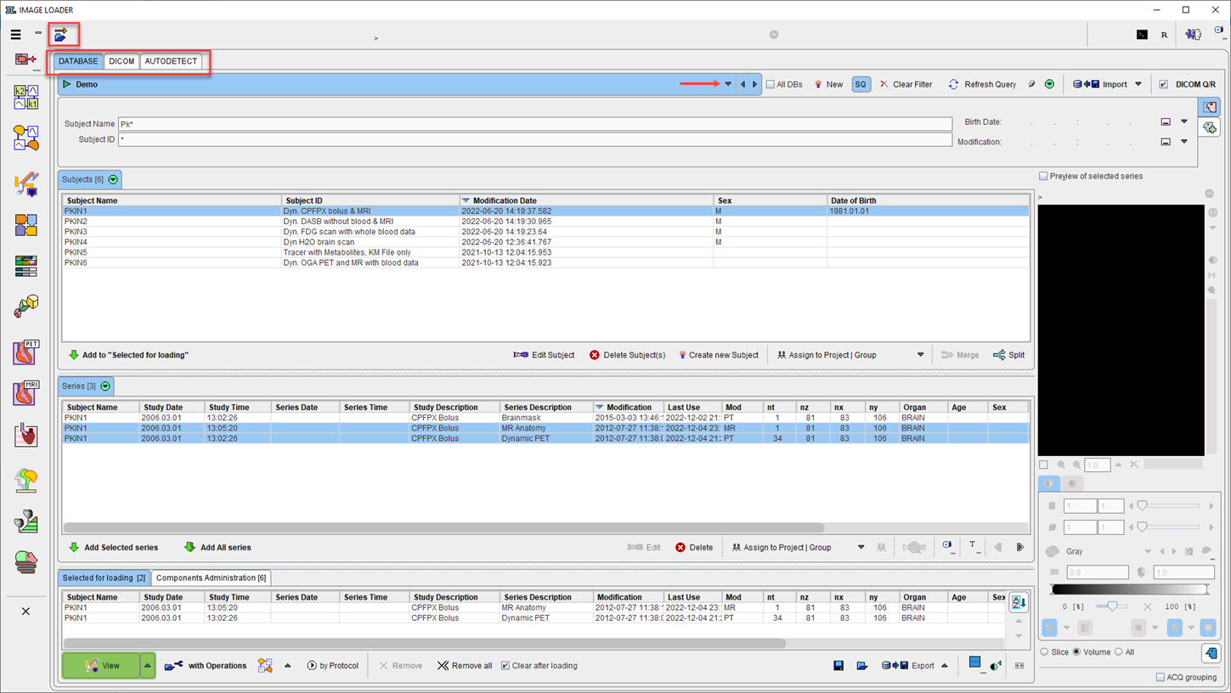Toggle checkbox below the preview image
1231x693 pixels.
pyautogui.click(x=1043, y=465)
